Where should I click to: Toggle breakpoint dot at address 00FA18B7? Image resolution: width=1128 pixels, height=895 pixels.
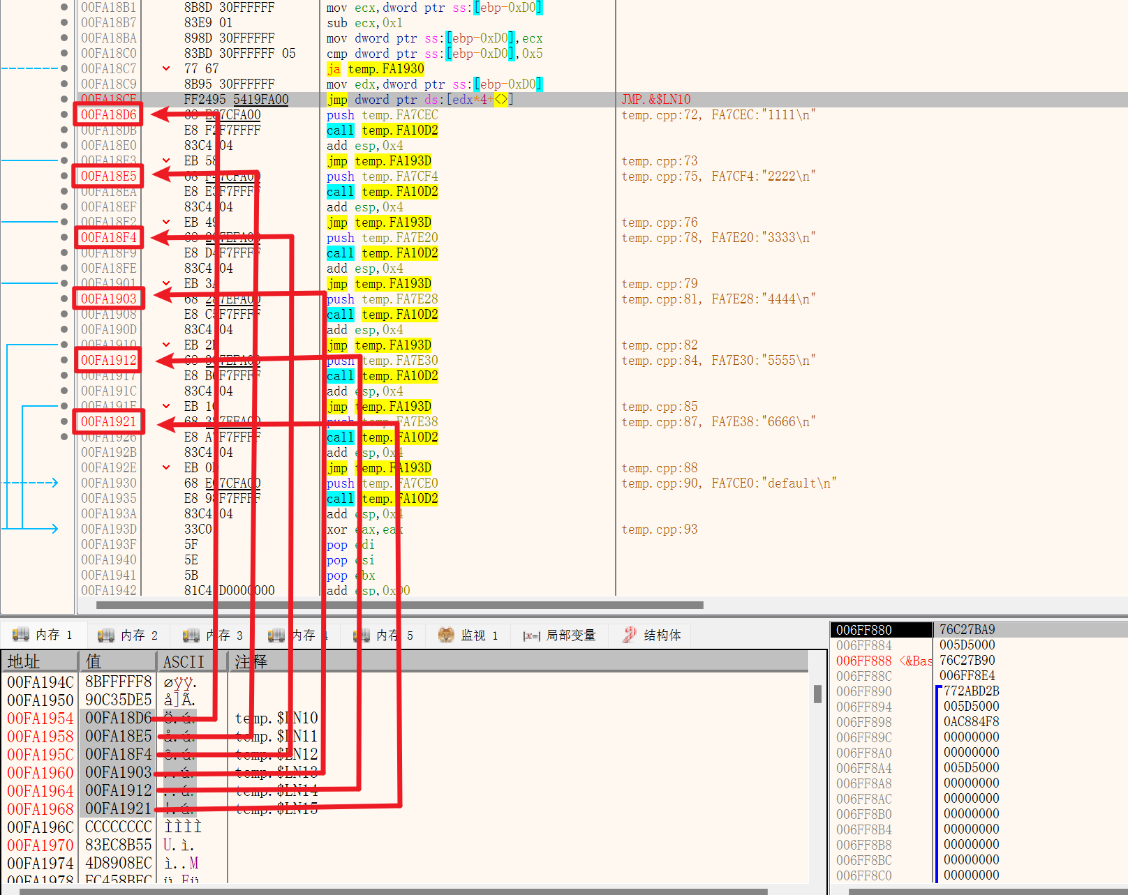64,22
